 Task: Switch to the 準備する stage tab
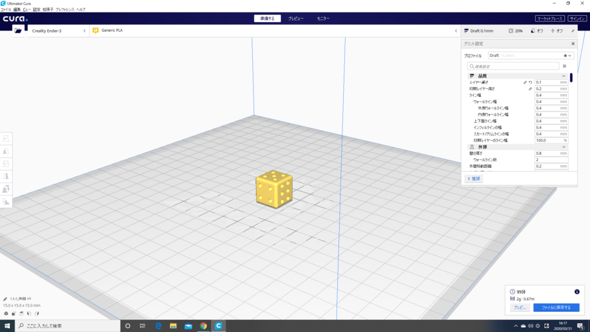(x=267, y=19)
